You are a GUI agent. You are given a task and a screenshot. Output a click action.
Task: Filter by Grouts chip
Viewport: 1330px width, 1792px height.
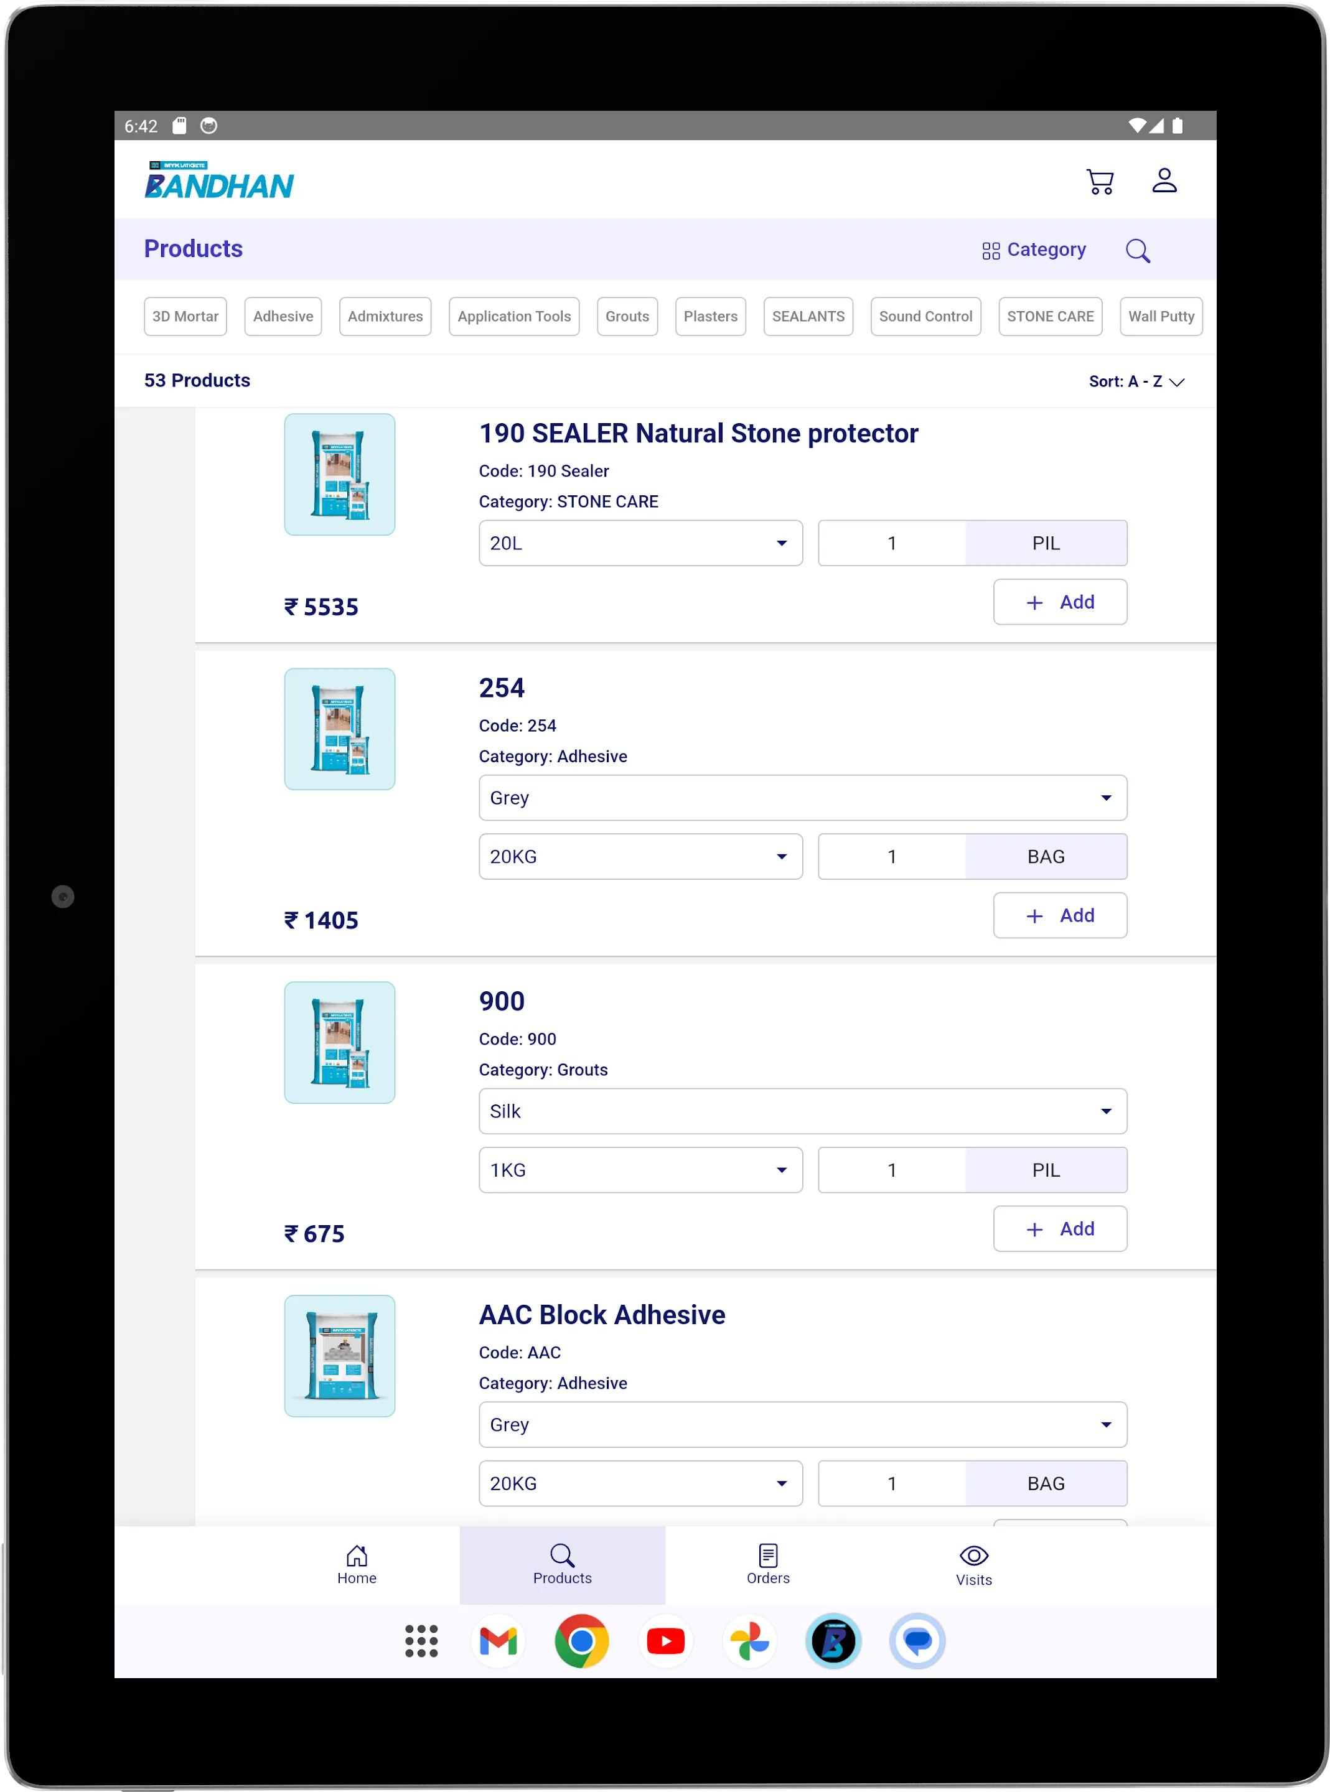pos(627,316)
